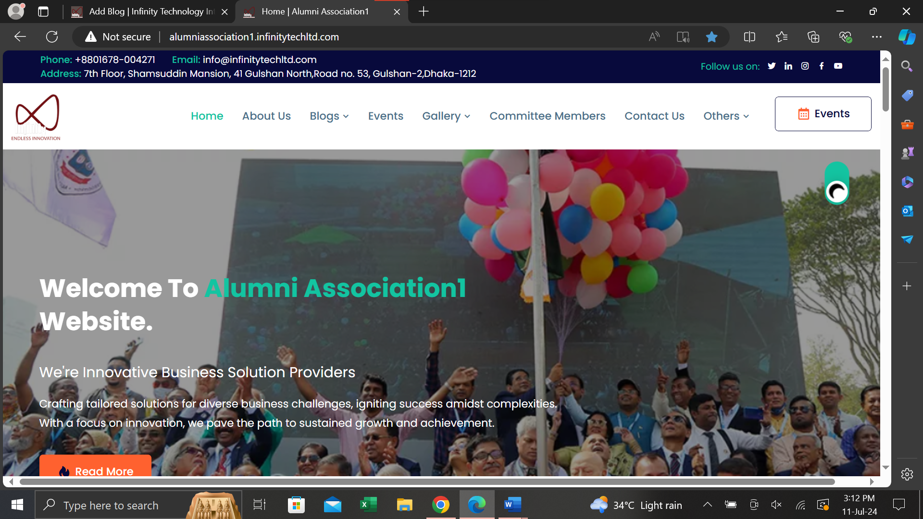923x519 pixels.
Task: Open the LinkedIn social link in the header
Action: 788,66
